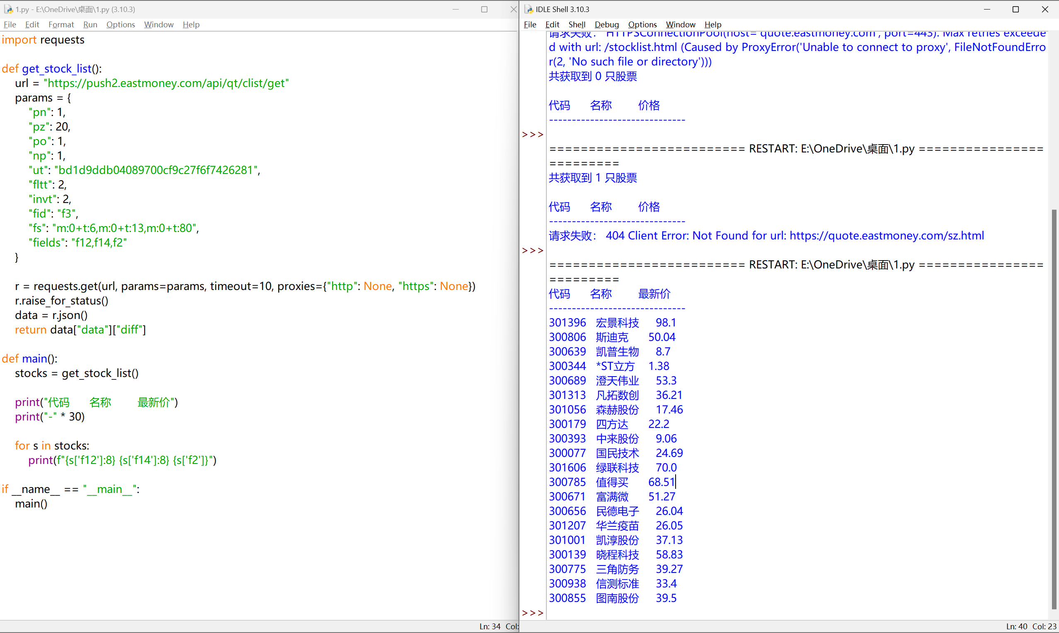Click the Python icon in the editor title bar
This screenshot has height=633, width=1059.
pos(8,9)
